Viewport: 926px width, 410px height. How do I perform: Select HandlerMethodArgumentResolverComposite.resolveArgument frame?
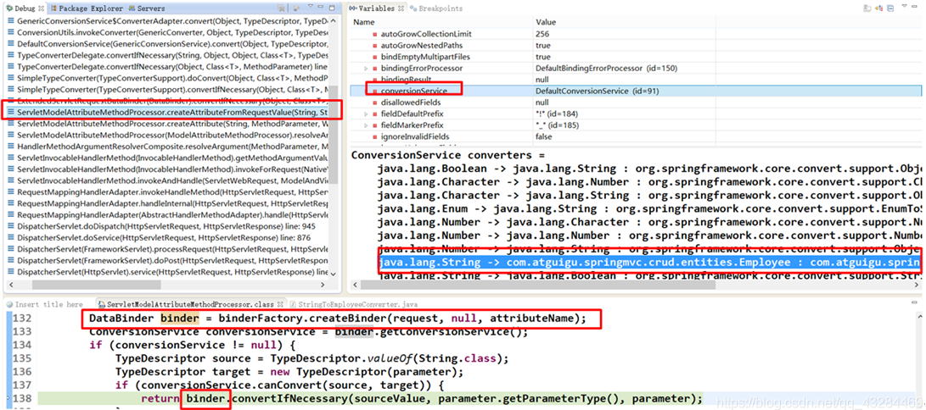point(168,146)
